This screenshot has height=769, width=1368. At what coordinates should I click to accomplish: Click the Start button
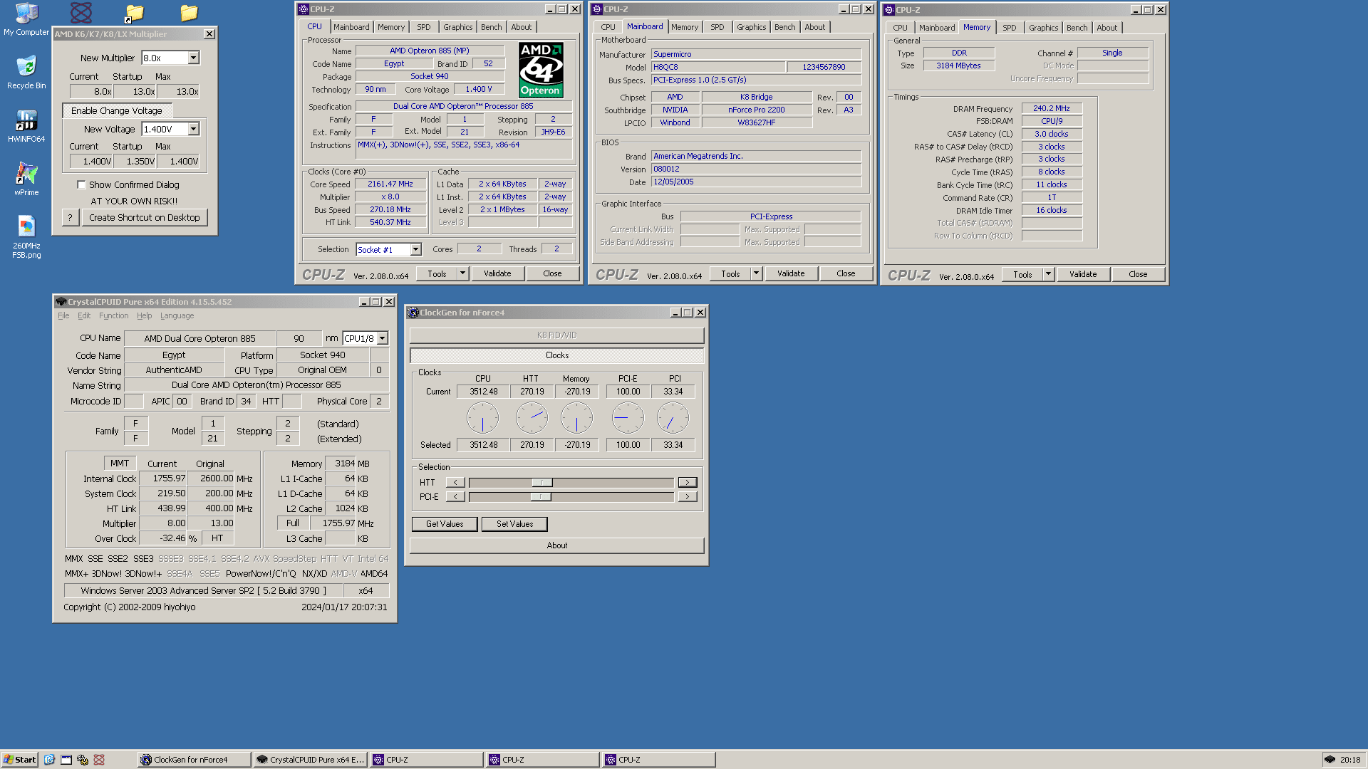coord(19,760)
